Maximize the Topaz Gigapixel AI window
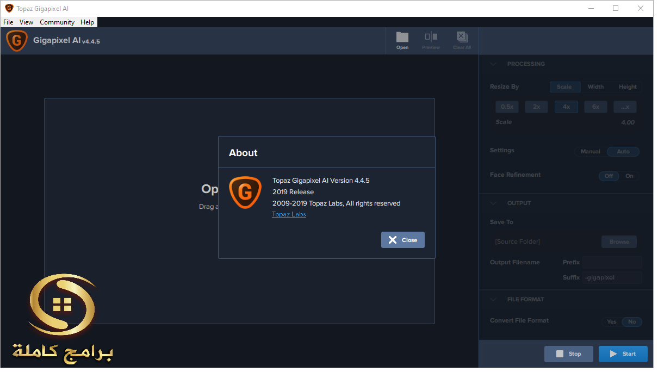Viewport: 658px width, 372px height. tap(616, 8)
